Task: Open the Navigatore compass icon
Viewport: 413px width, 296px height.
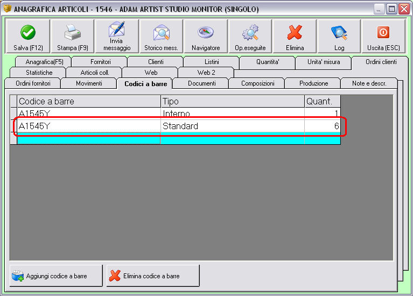Action: [x=206, y=32]
